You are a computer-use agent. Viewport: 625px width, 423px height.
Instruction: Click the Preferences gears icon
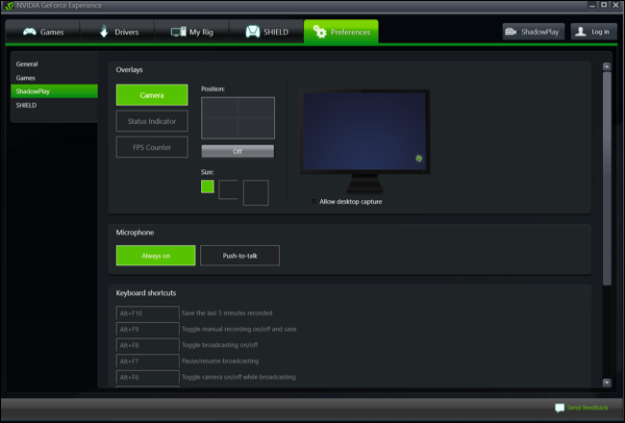319,32
